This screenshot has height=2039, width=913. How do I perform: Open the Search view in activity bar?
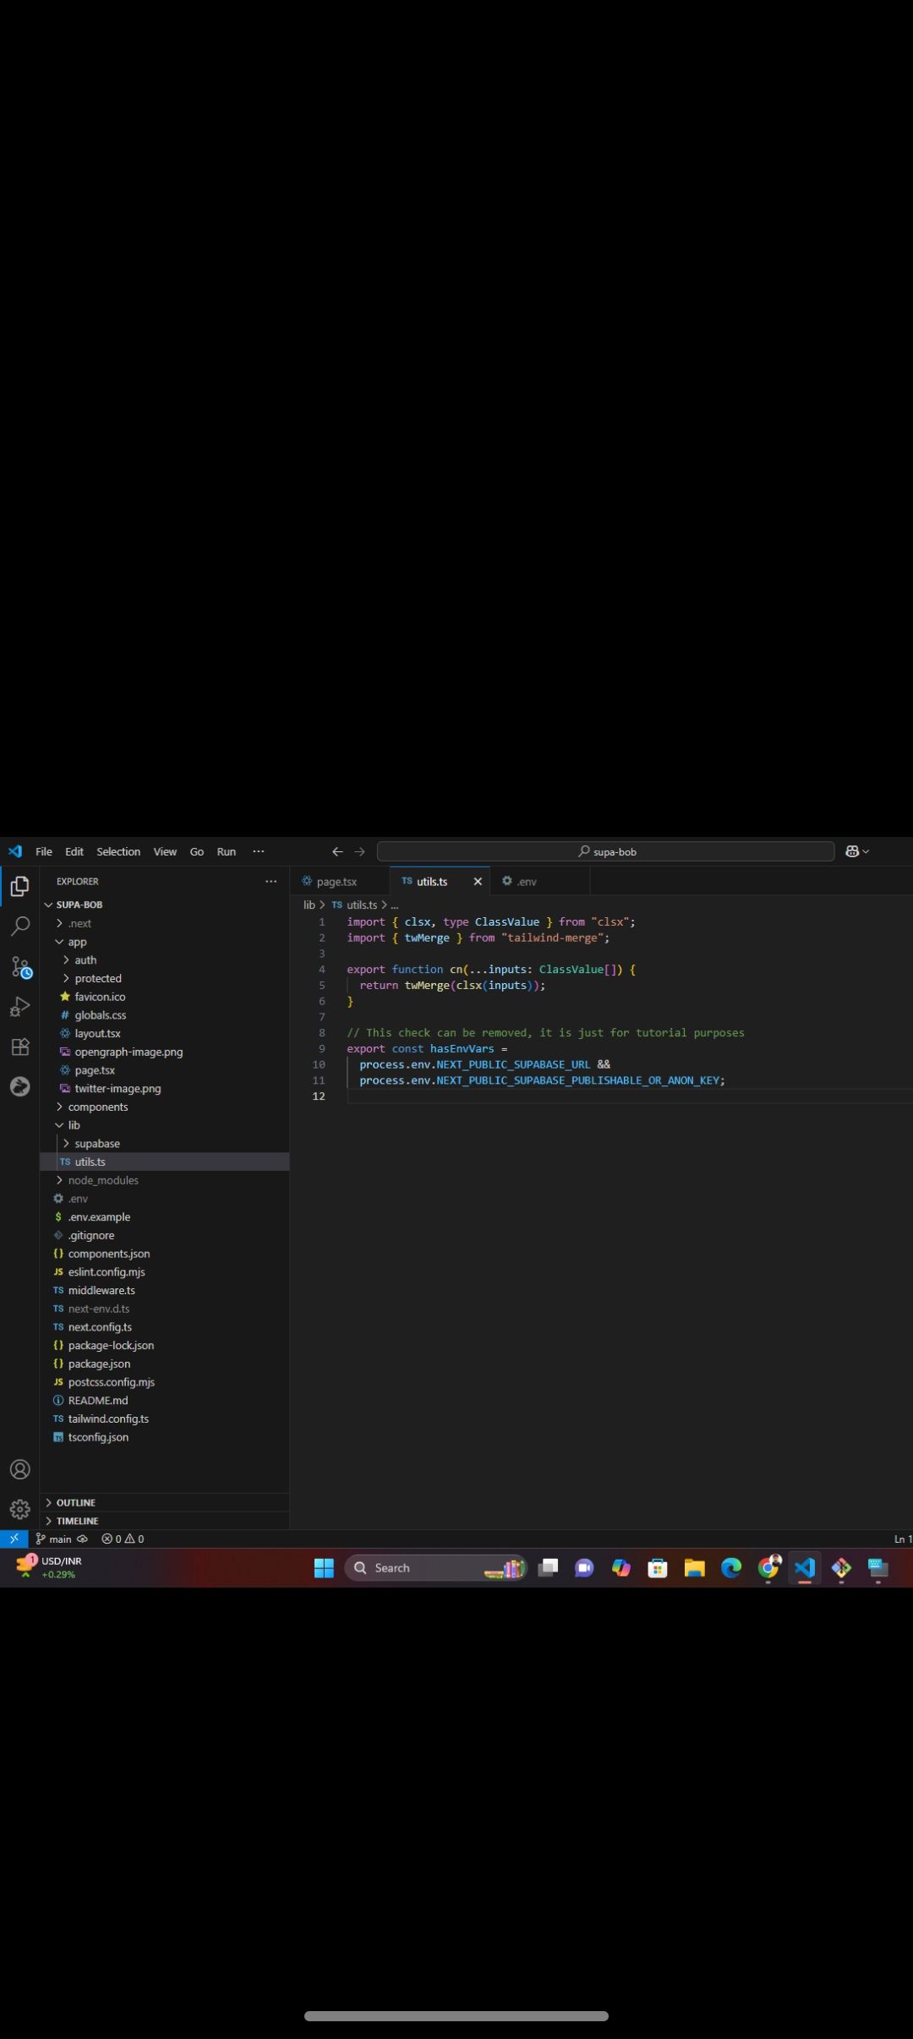(19, 927)
